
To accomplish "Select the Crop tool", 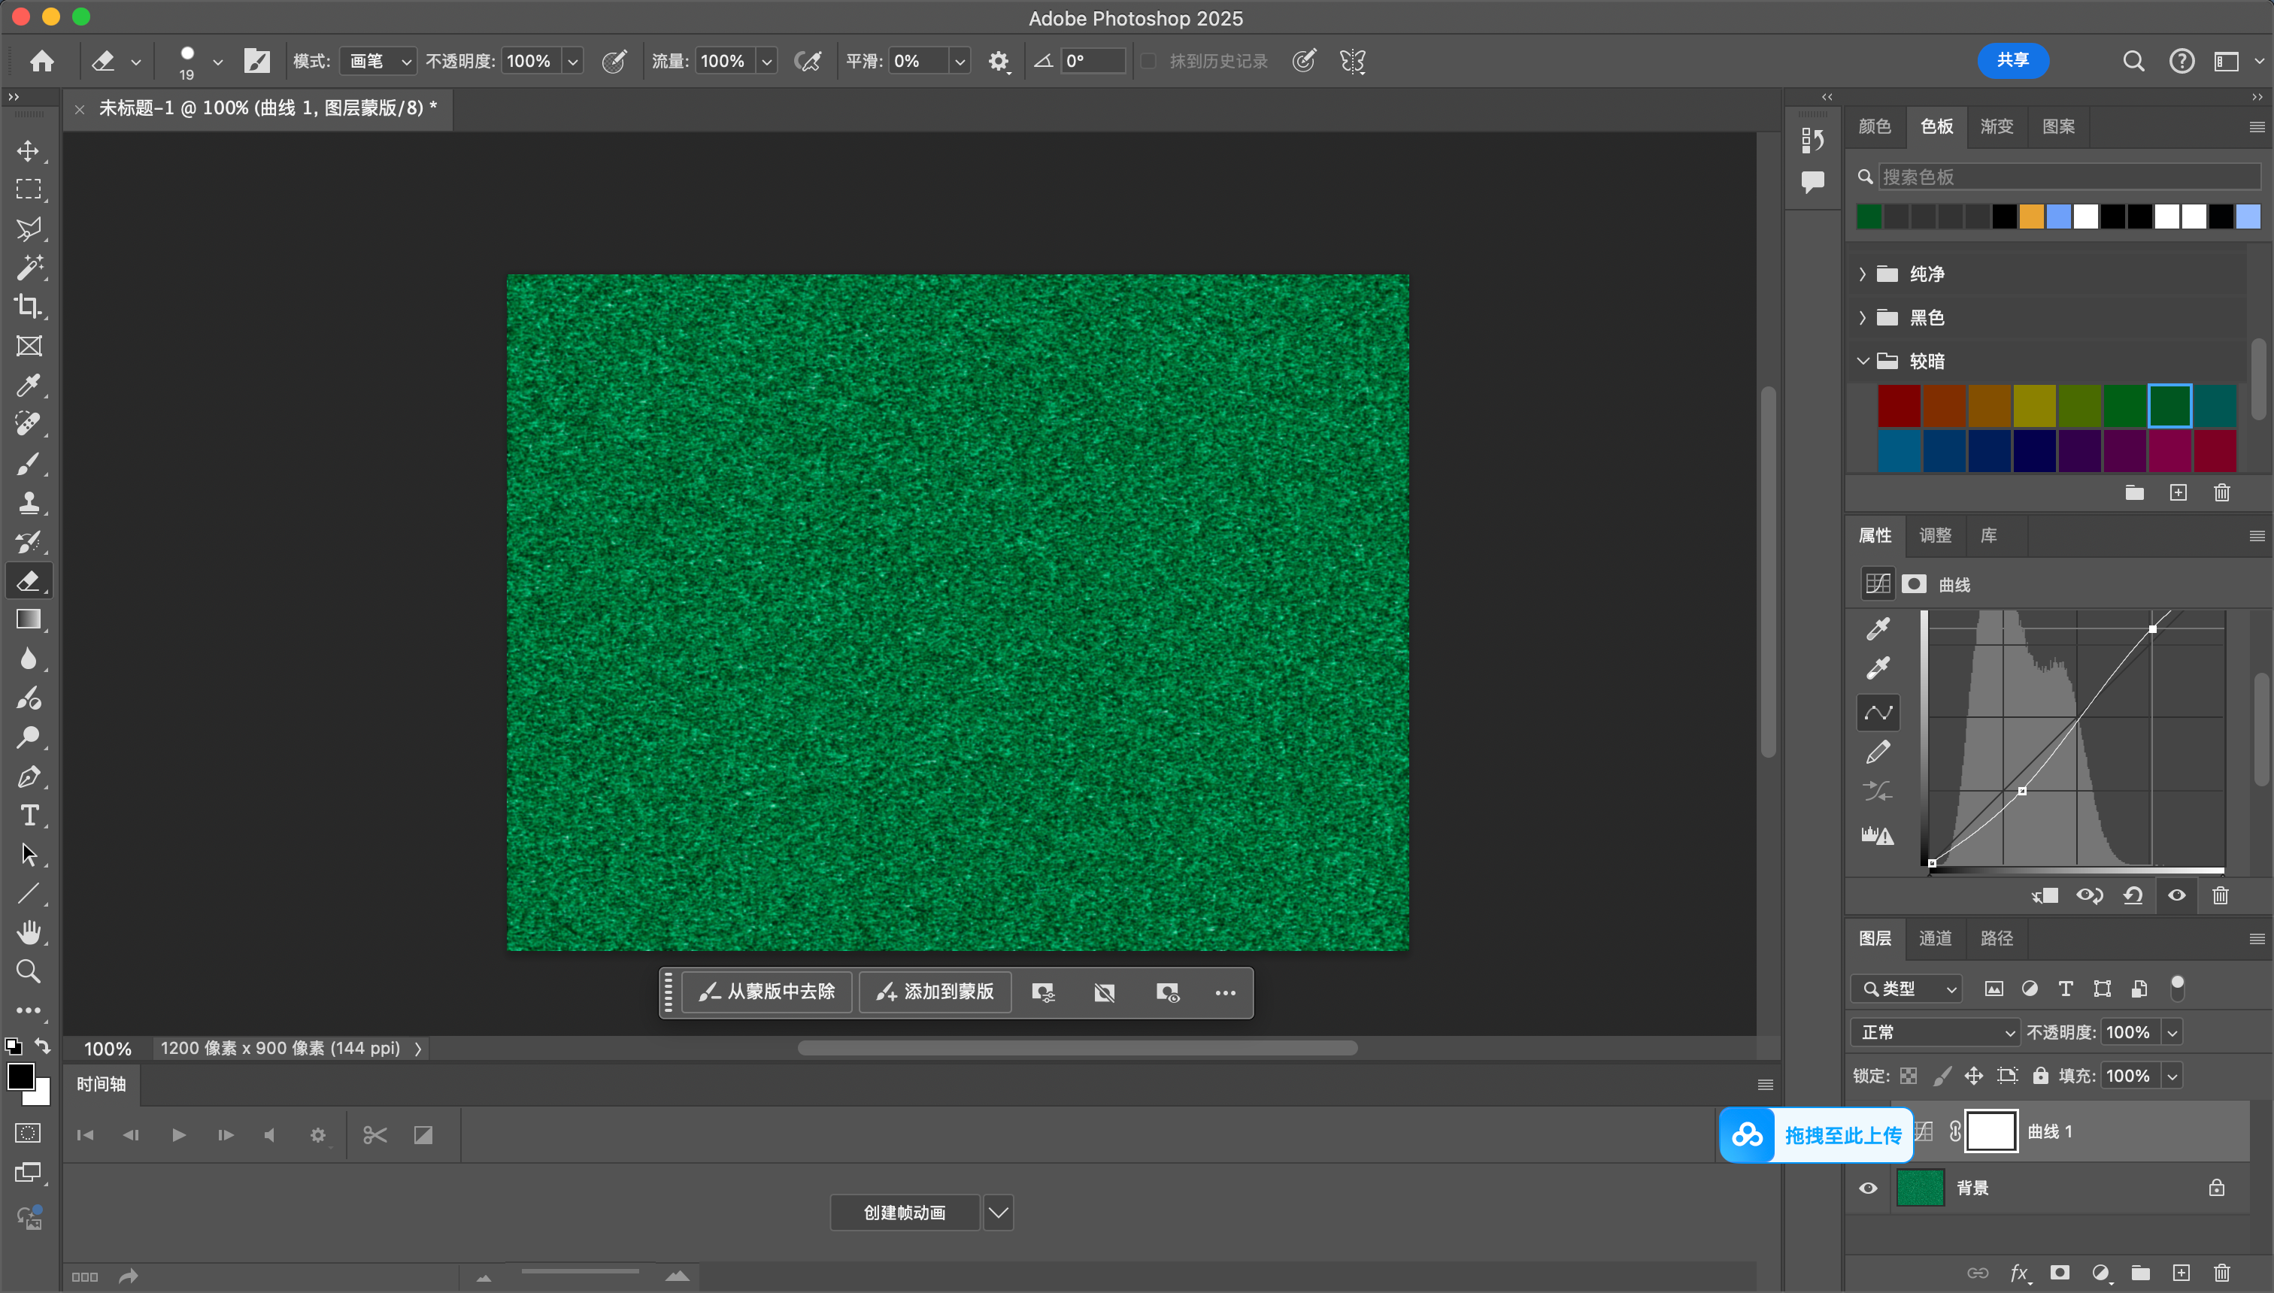I will click(29, 307).
